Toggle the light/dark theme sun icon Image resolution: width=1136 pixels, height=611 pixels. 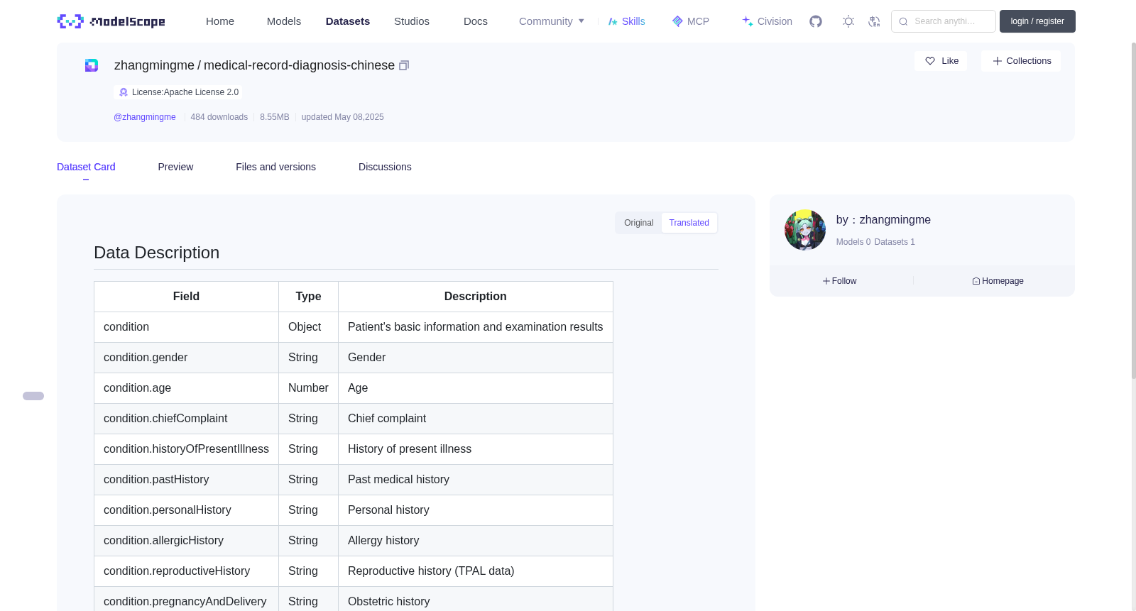click(x=848, y=21)
